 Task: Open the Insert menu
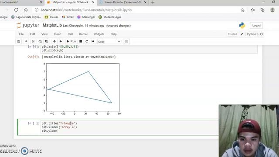(58, 34)
